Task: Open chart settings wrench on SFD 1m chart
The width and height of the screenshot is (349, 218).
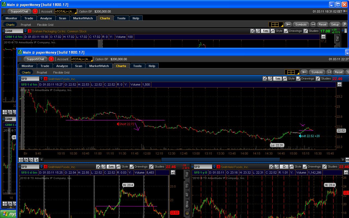Action: (x=270, y=78)
